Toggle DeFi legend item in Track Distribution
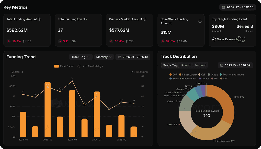This screenshot has height=149, width=261. tap(173, 74)
